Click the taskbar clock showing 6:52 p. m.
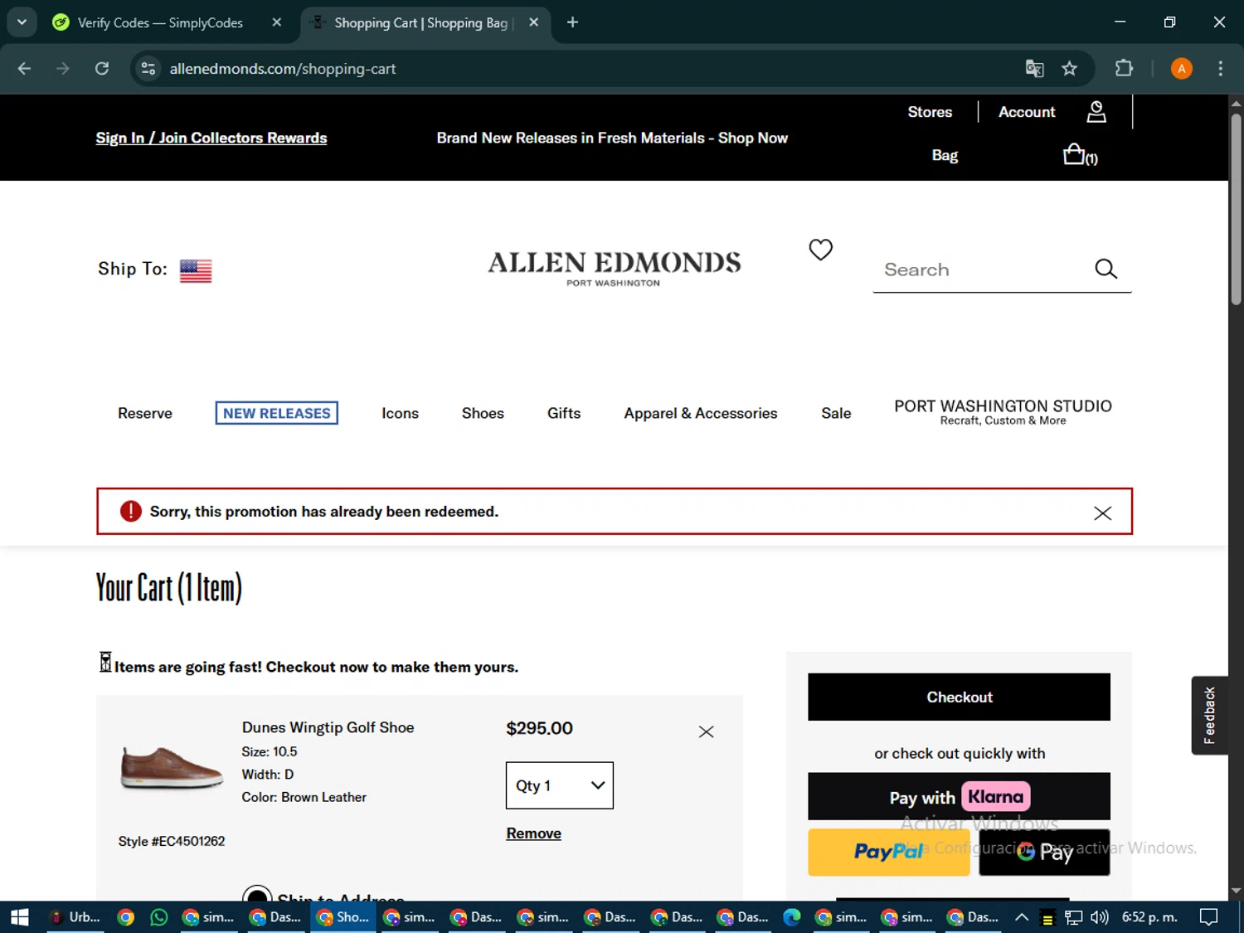 coord(1149,917)
